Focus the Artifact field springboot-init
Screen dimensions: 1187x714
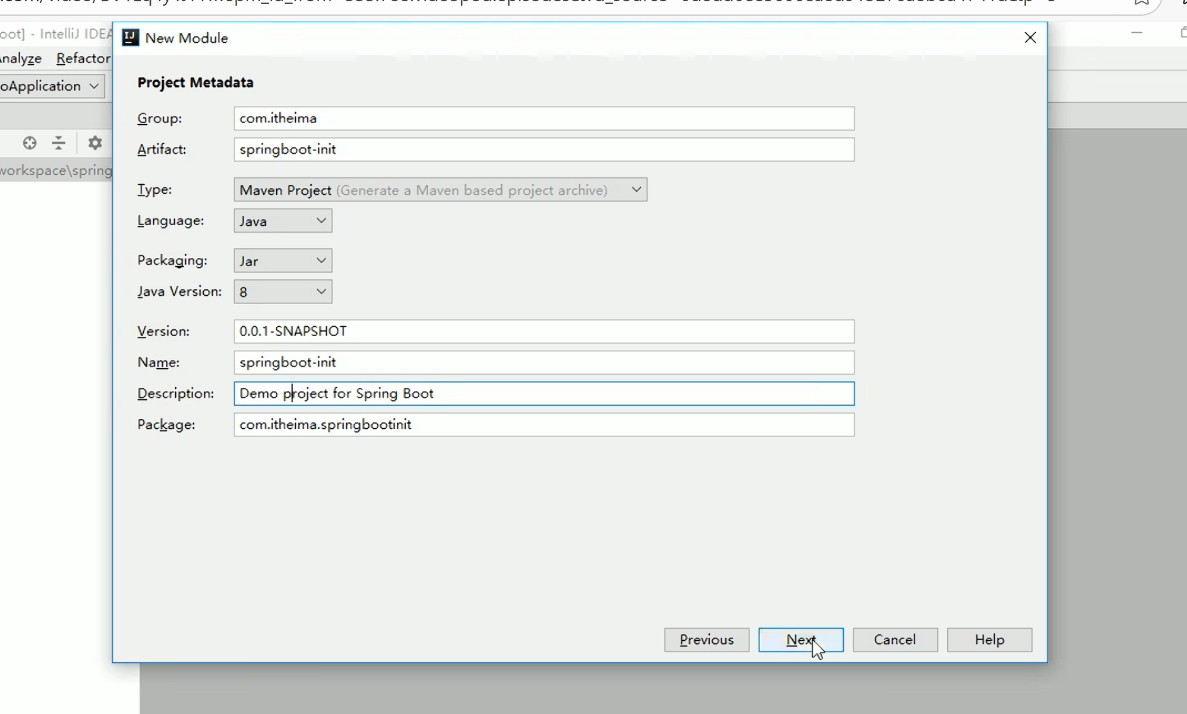(544, 149)
